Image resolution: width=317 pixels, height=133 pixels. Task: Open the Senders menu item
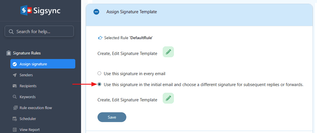tap(26, 75)
